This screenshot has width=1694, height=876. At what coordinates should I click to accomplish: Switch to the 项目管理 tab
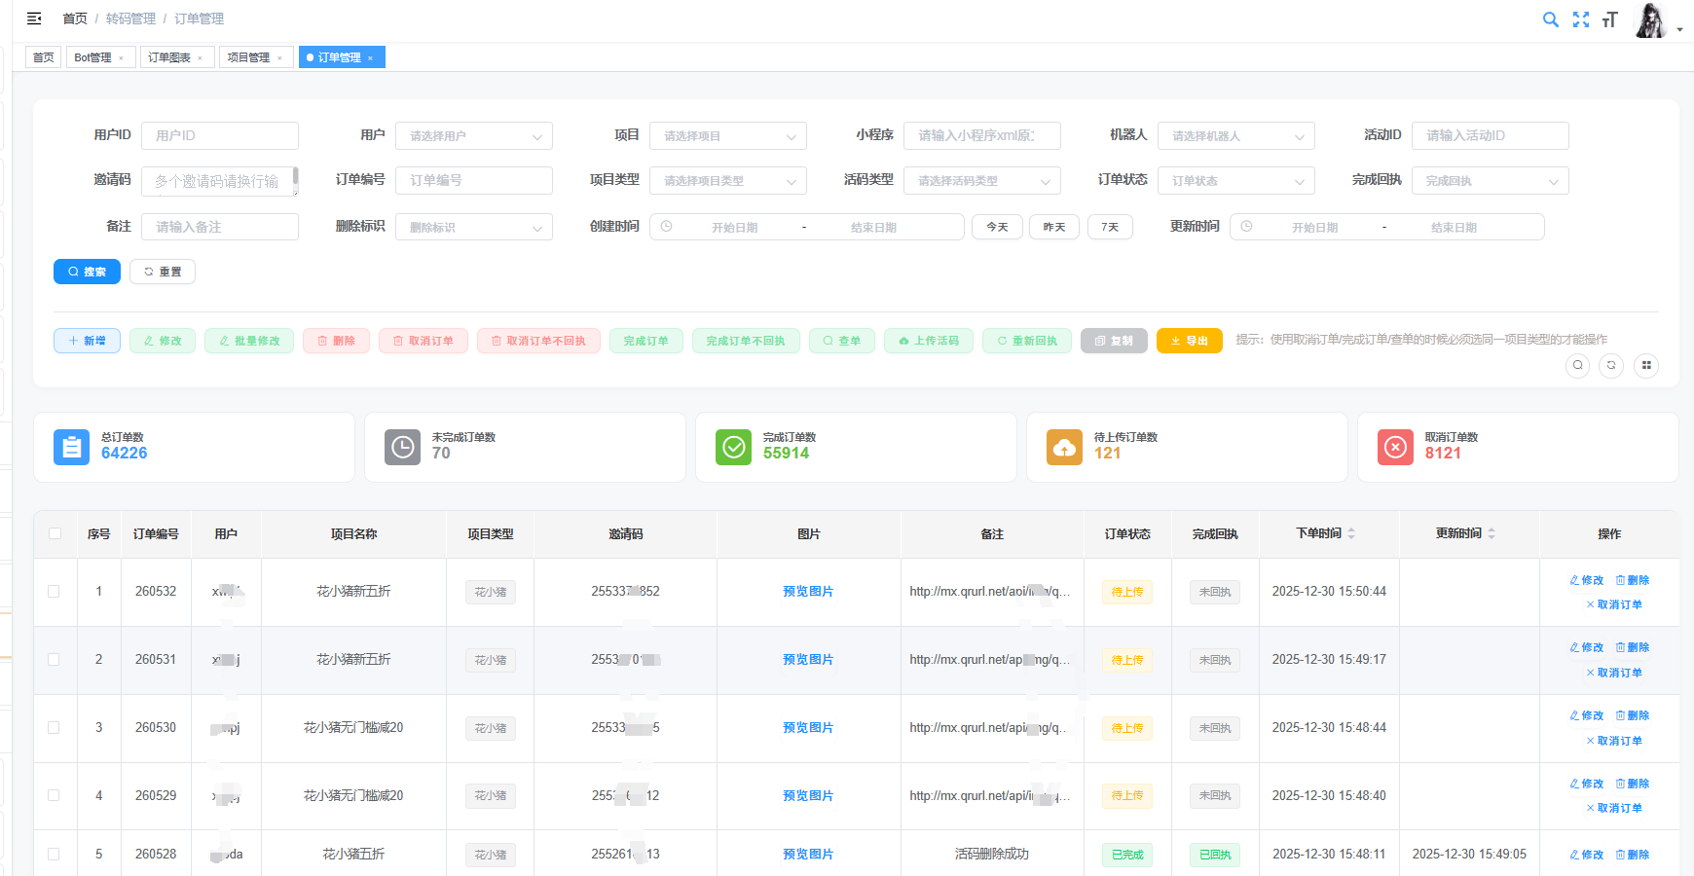[248, 57]
